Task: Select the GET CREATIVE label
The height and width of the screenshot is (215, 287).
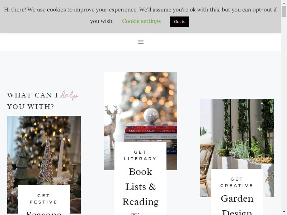Action: [237, 182]
